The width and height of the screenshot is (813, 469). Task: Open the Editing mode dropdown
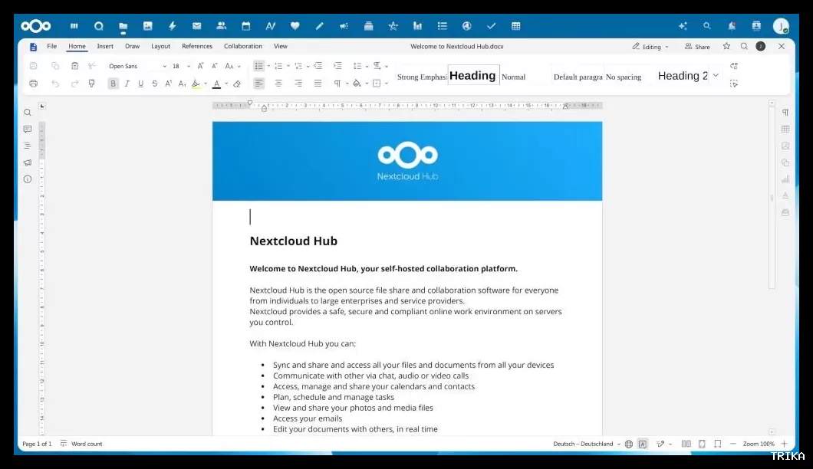650,47
